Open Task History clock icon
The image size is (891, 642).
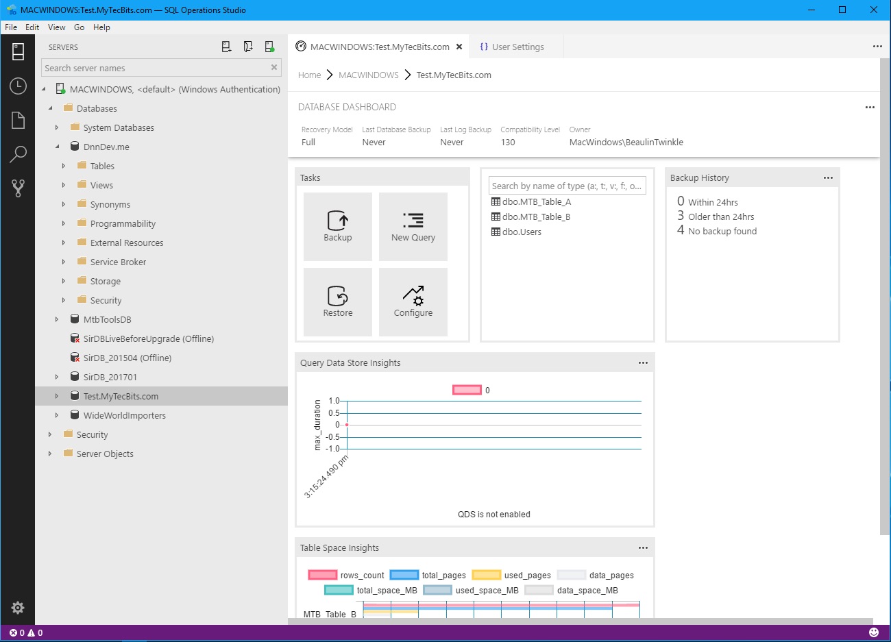click(18, 86)
